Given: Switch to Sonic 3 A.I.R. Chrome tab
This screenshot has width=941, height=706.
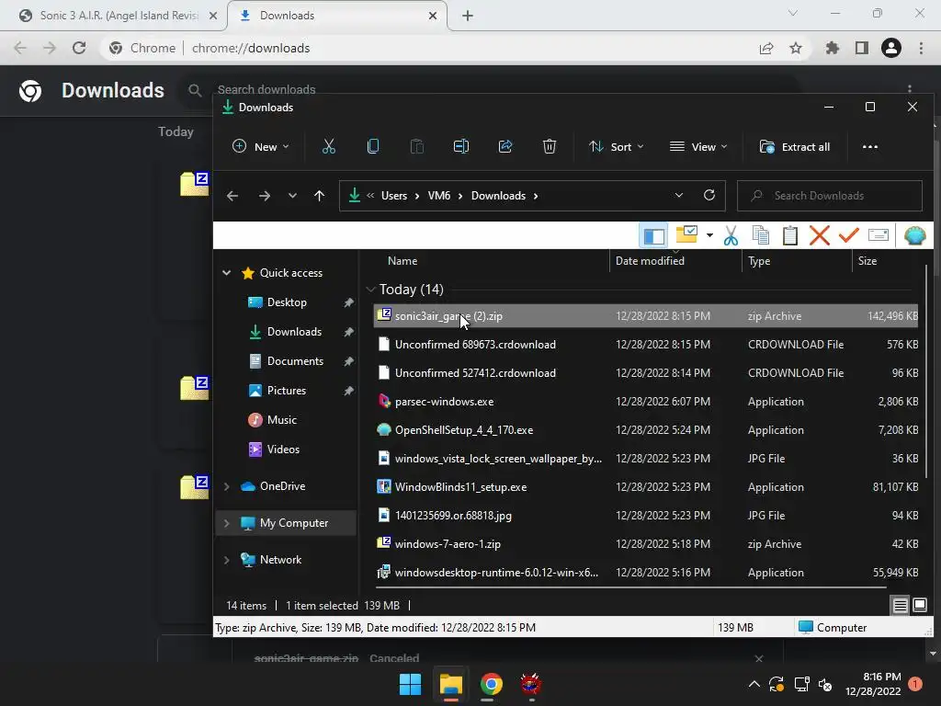Looking at the screenshot, I should [x=118, y=16].
